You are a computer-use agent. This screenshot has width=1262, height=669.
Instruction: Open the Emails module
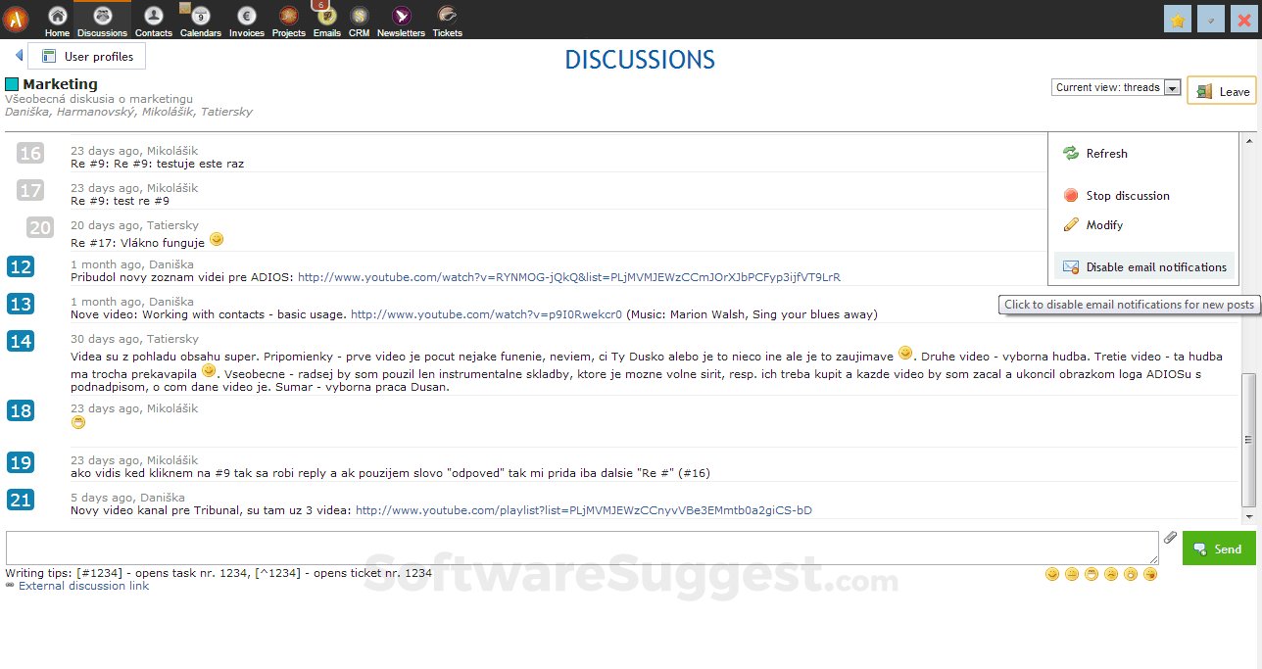(326, 21)
